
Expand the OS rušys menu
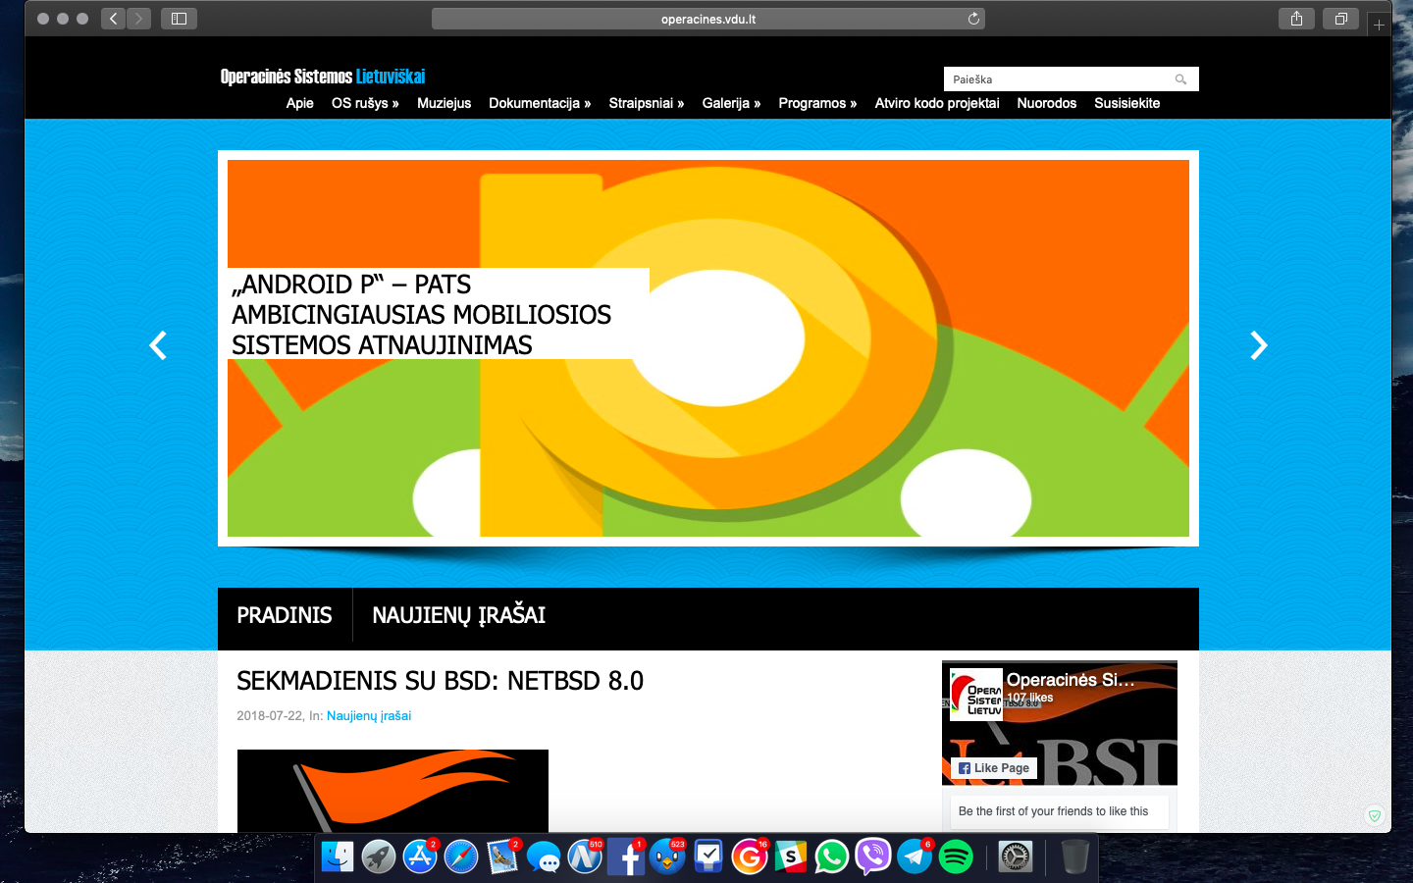(364, 103)
